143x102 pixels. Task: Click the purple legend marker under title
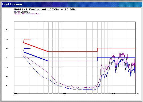pos(19,12)
